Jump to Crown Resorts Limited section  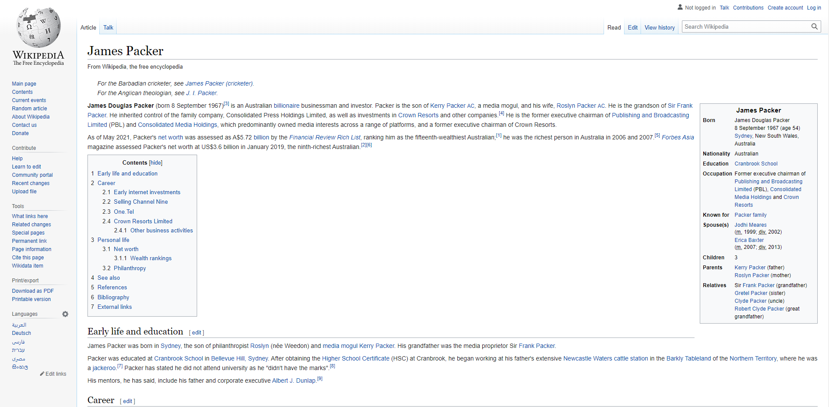143,221
